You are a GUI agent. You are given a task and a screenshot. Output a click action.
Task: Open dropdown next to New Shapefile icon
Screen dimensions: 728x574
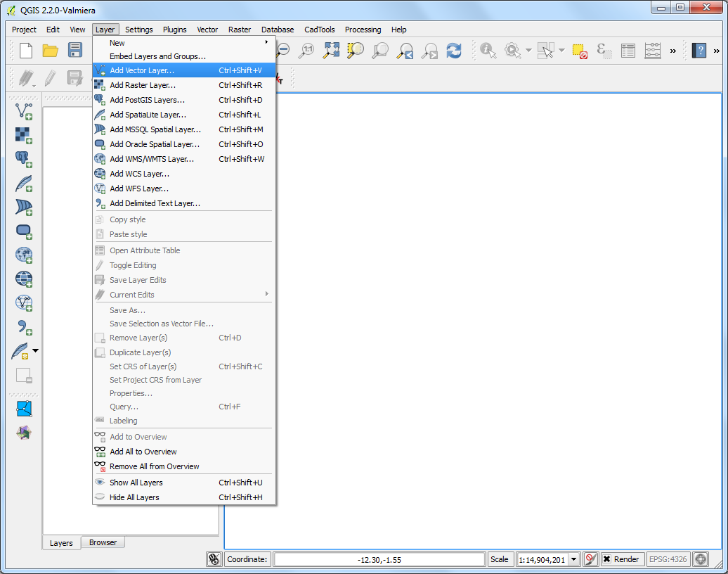35,351
